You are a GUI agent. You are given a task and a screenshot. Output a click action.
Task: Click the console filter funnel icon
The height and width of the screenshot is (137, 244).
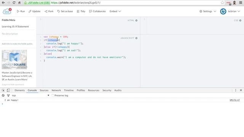(8, 96)
